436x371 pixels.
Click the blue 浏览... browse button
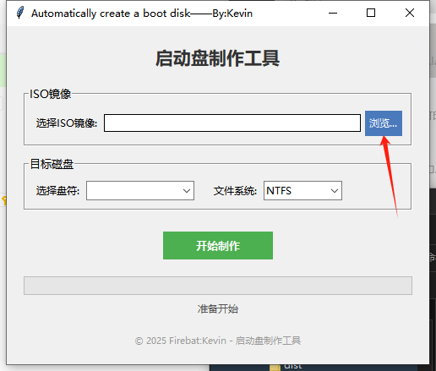pos(384,123)
